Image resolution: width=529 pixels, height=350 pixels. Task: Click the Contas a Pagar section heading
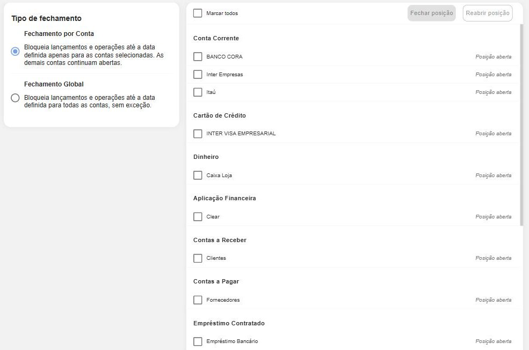click(216, 281)
